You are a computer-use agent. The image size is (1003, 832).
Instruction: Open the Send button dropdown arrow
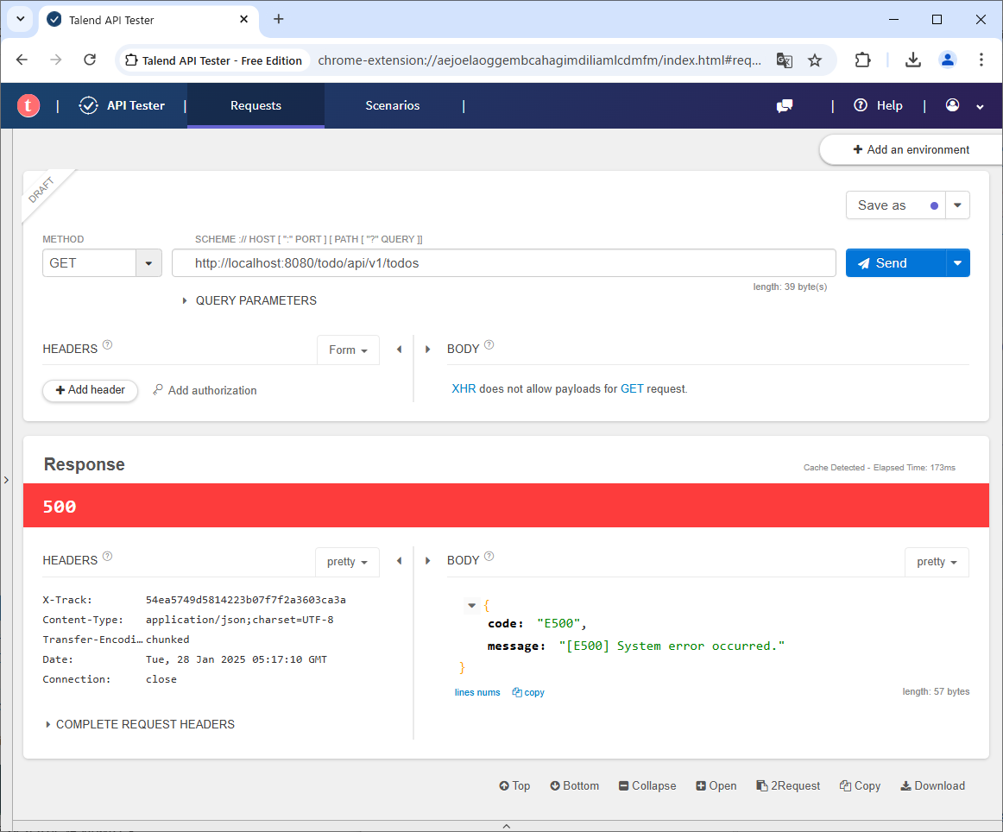(x=957, y=263)
